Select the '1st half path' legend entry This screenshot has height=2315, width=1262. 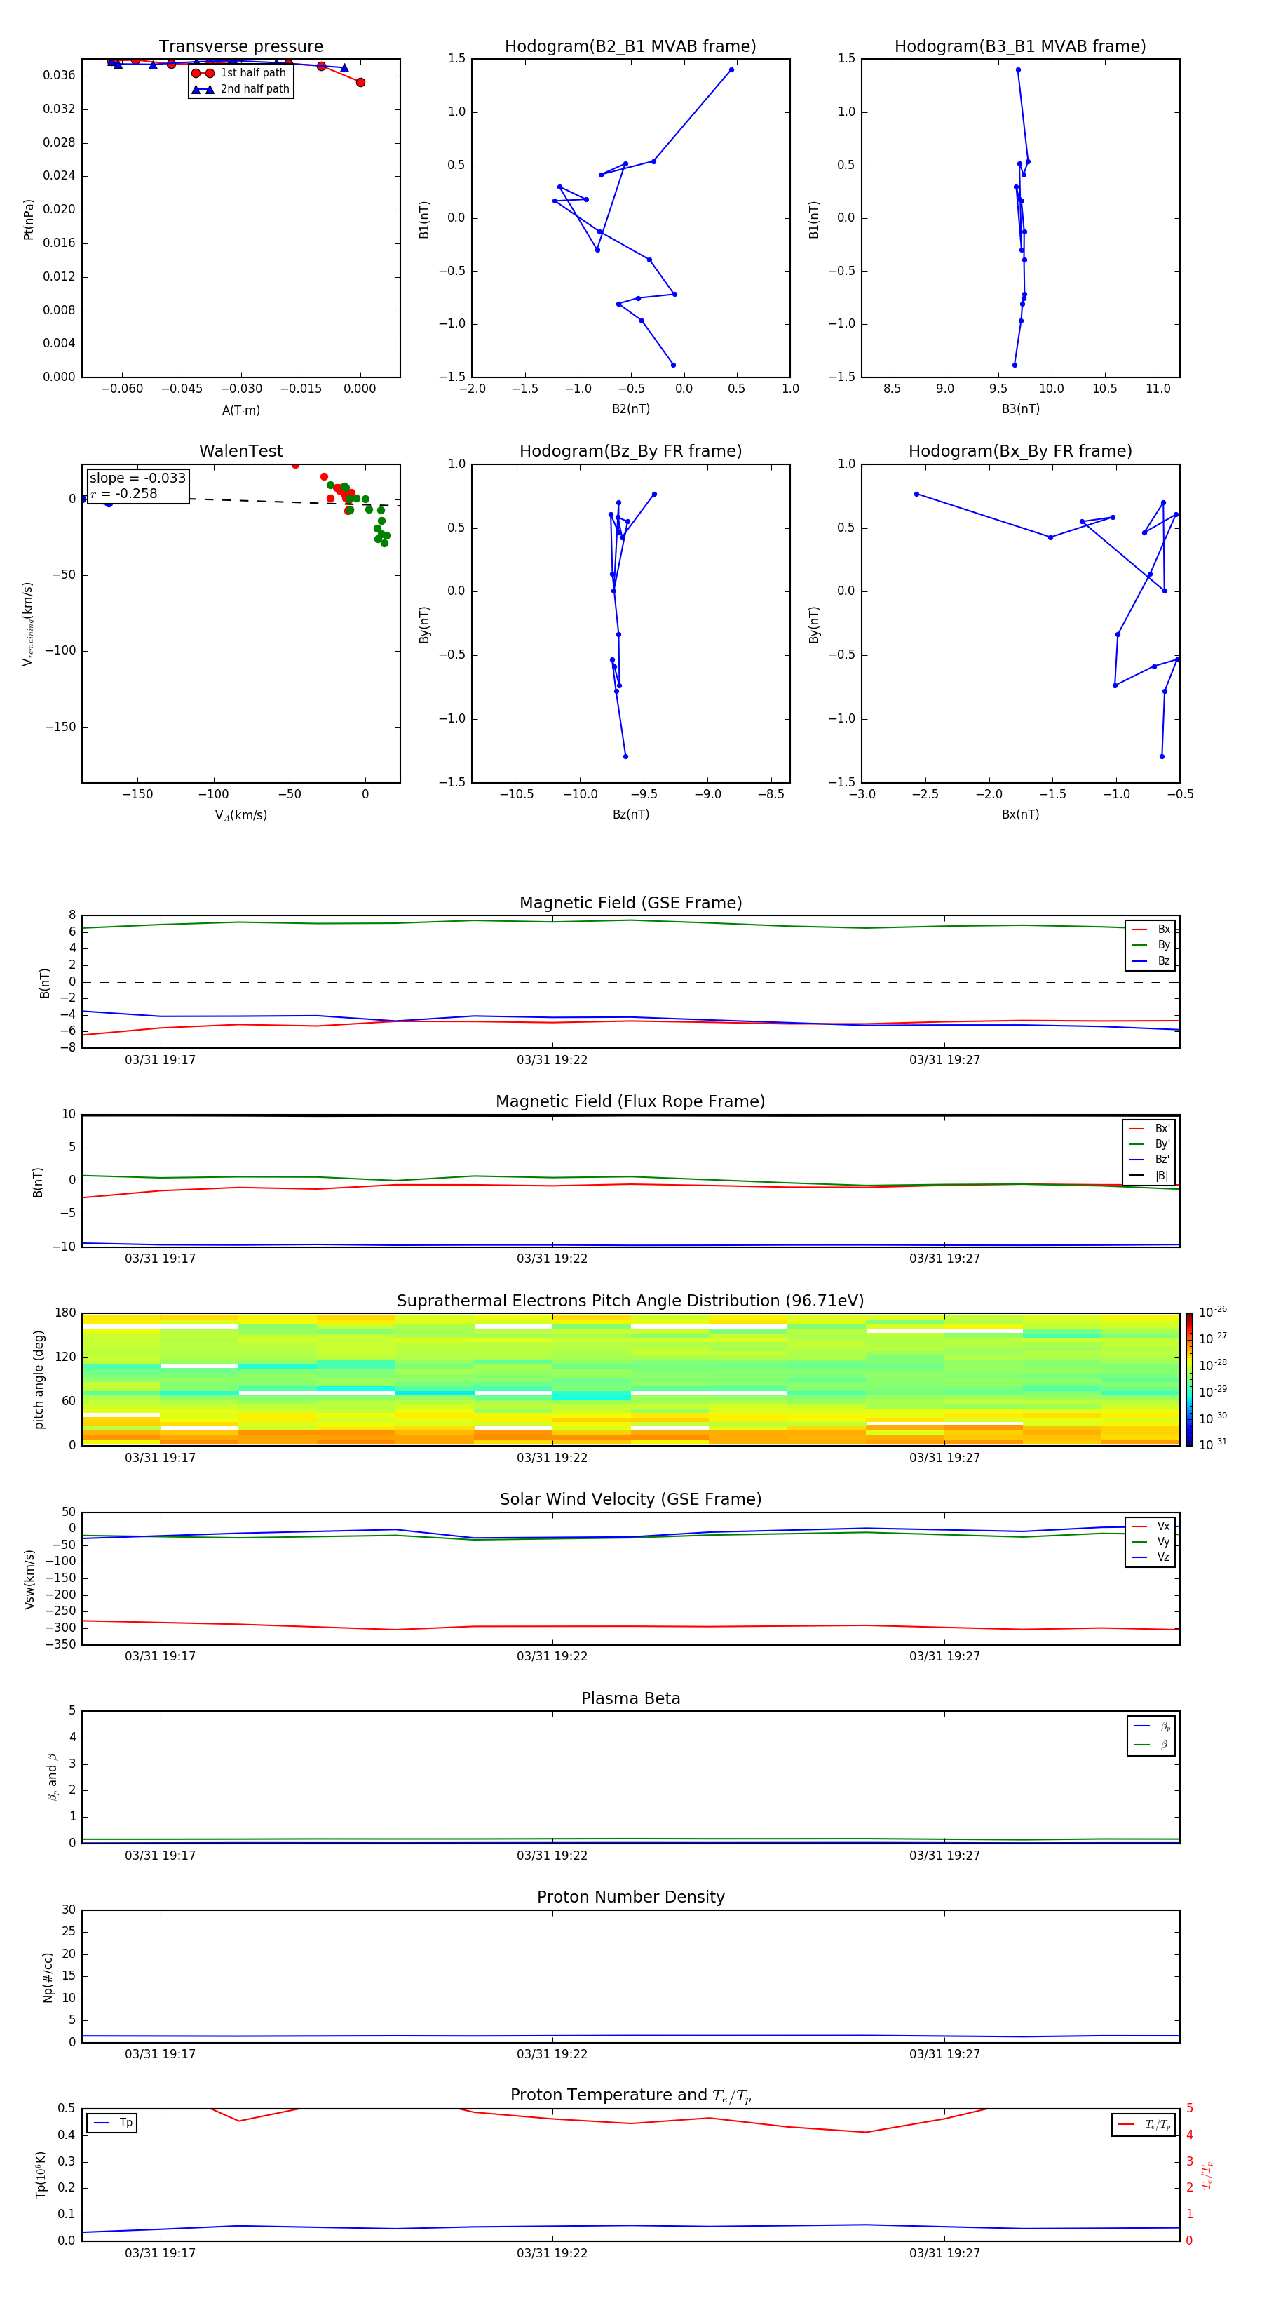coord(240,73)
